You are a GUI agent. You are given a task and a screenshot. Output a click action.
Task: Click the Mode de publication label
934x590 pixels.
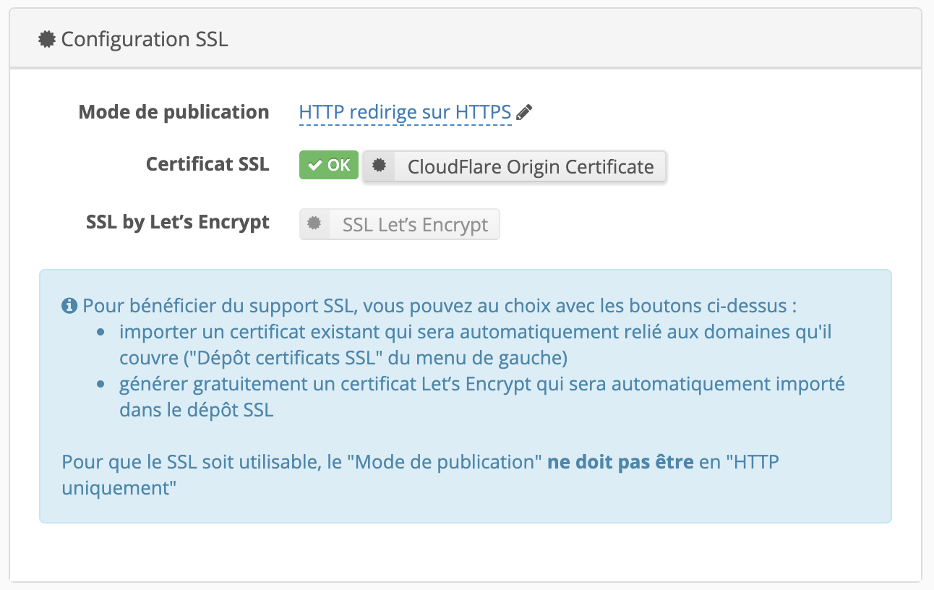(x=173, y=112)
